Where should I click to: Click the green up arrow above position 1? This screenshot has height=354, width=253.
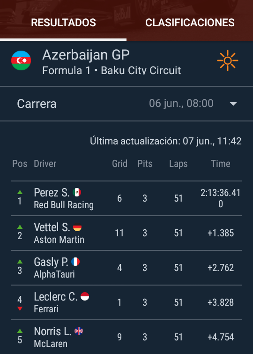pyautogui.click(x=20, y=192)
